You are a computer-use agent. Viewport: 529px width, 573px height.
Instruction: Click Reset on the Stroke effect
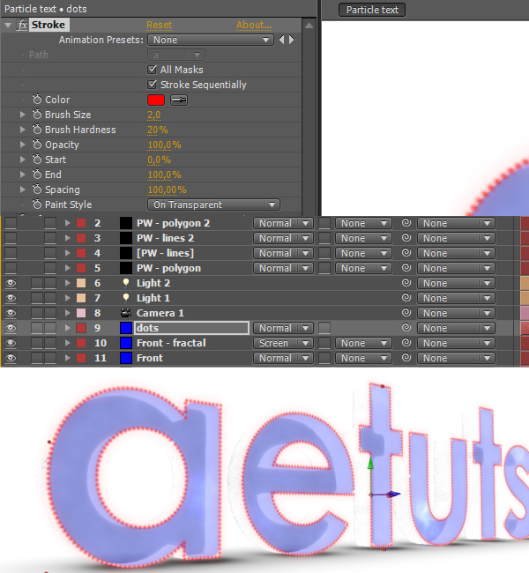(x=159, y=25)
